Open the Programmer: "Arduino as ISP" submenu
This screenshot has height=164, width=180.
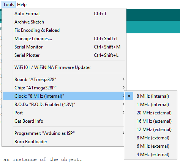click(63, 133)
